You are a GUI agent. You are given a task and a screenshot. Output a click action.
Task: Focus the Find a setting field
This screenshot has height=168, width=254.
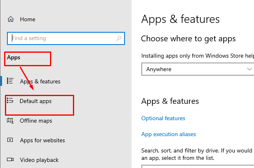point(61,38)
